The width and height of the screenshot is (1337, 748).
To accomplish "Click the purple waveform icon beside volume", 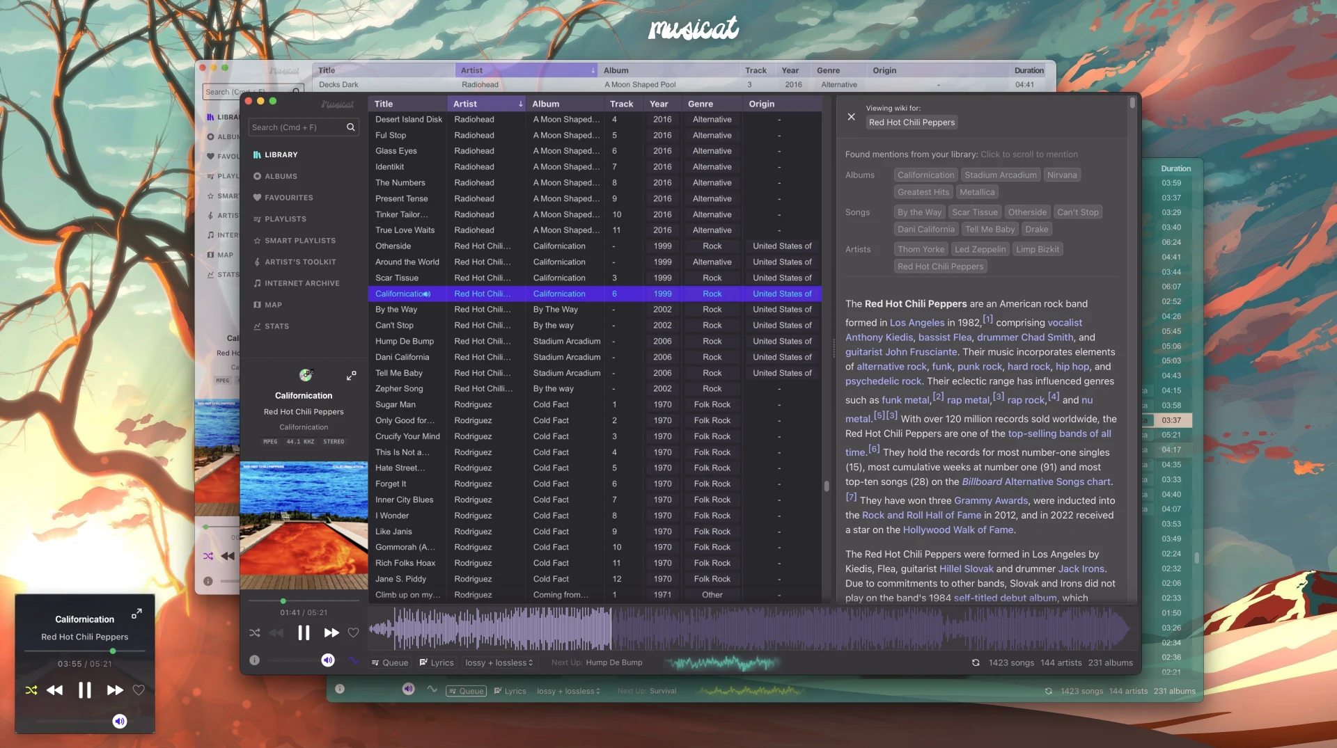I will pos(354,660).
